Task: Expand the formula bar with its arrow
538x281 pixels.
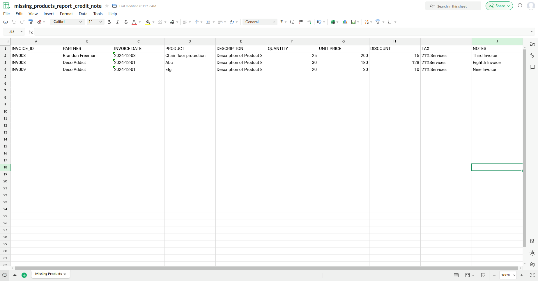Action: click(532, 32)
